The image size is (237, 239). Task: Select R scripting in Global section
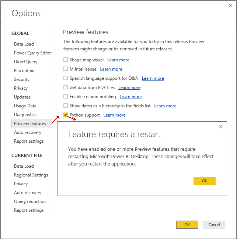[24, 71]
